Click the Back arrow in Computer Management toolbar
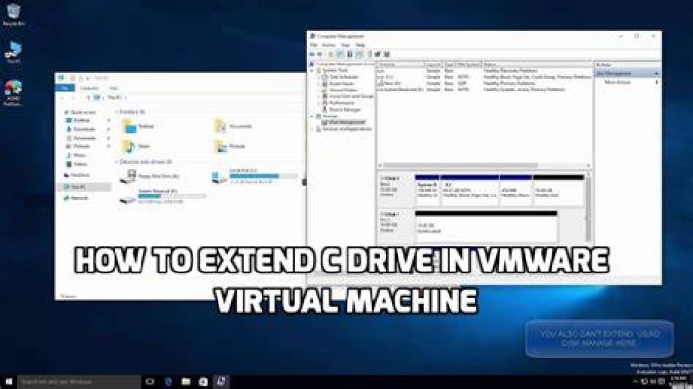The width and height of the screenshot is (693, 389). [312, 54]
